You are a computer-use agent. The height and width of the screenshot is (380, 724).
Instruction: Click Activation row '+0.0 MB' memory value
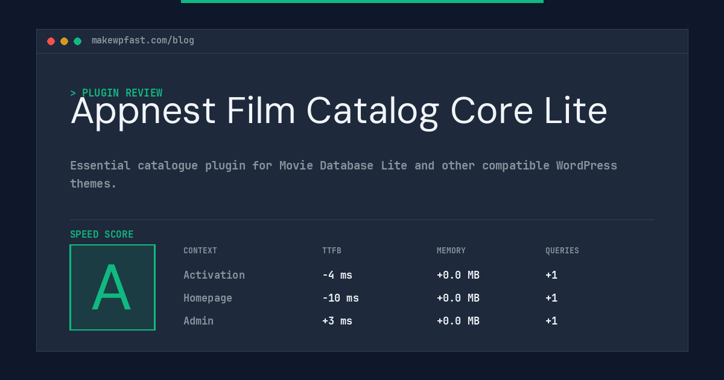(458, 275)
